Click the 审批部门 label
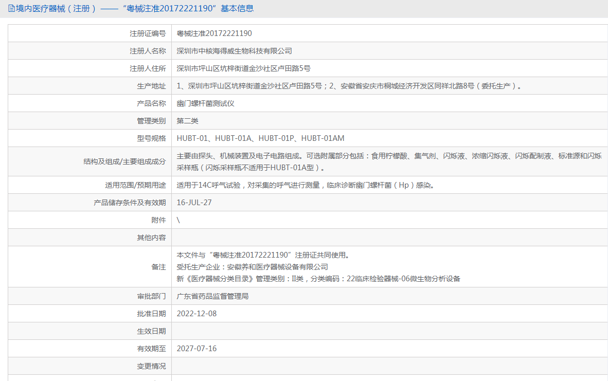608x381 pixels. [x=151, y=297]
